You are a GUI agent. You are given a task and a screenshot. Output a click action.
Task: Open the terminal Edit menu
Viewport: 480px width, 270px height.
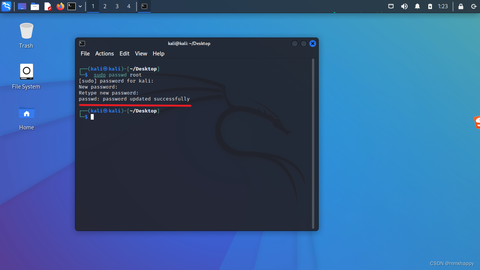[x=124, y=54]
